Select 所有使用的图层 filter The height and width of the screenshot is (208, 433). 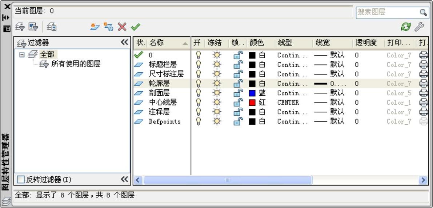click(x=76, y=64)
